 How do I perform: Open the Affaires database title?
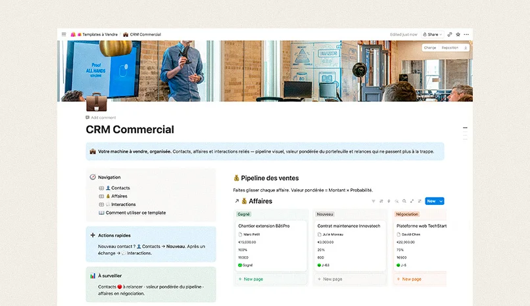coord(260,201)
